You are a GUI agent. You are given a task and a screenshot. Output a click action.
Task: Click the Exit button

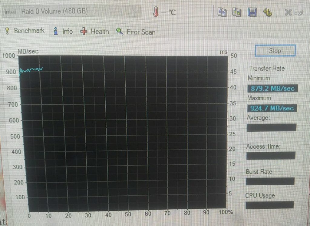[x=294, y=13]
